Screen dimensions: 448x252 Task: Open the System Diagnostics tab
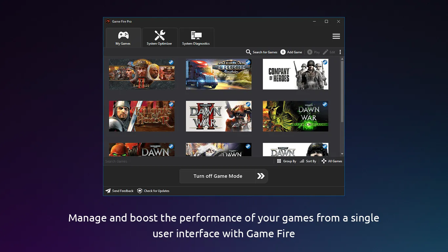196,38
